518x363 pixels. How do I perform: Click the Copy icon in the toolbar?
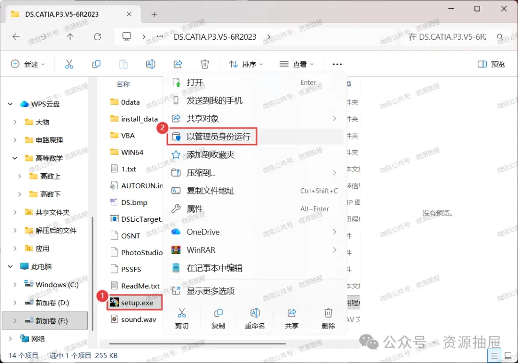click(96, 64)
